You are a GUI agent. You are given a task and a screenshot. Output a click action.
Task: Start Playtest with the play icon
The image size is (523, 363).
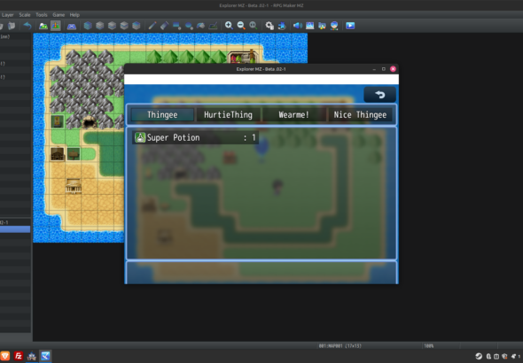[350, 26]
